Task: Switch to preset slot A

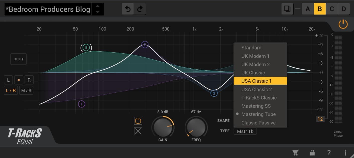Action: (x=308, y=9)
